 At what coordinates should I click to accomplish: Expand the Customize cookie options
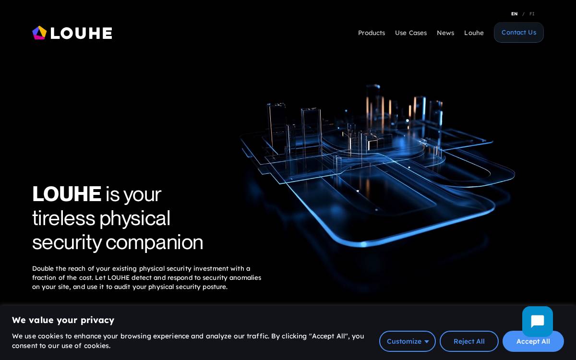(408, 341)
